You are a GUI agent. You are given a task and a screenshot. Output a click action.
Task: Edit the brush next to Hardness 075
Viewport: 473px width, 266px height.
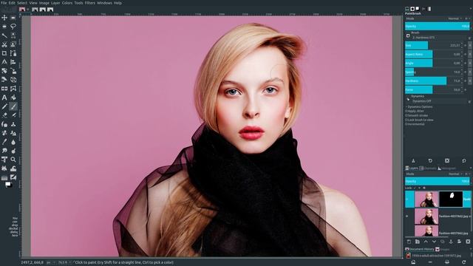[x=470, y=38]
